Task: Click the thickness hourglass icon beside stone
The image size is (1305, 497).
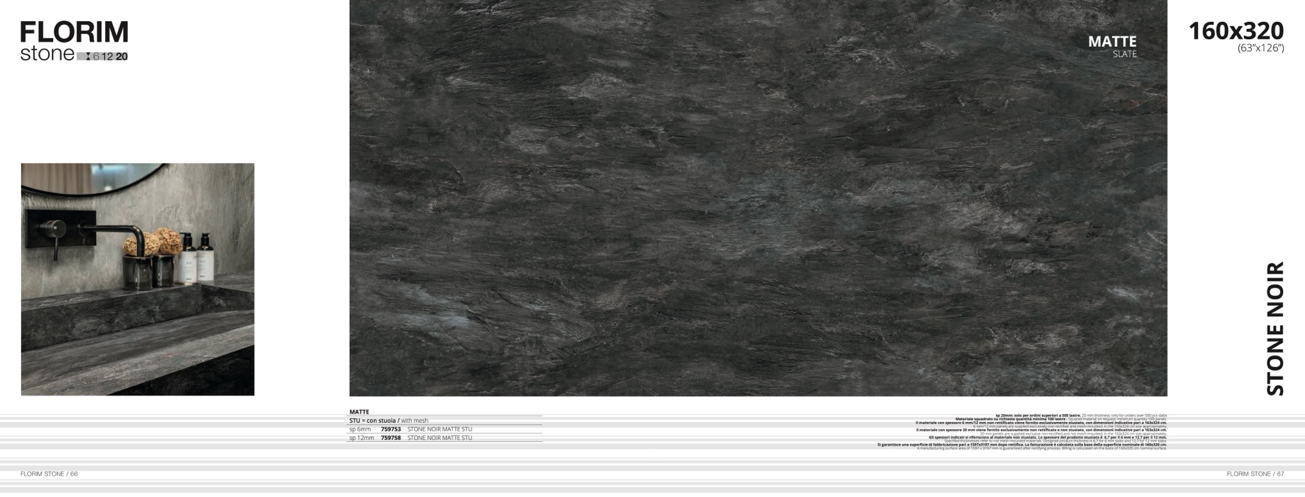Action: click(x=87, y=56)
